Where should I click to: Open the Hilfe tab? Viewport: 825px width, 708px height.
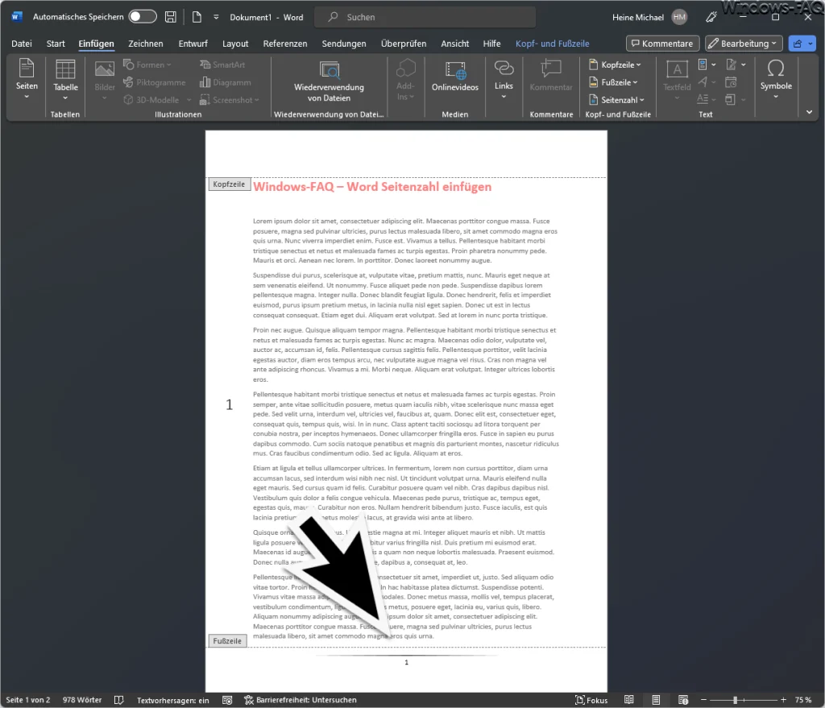492,43
